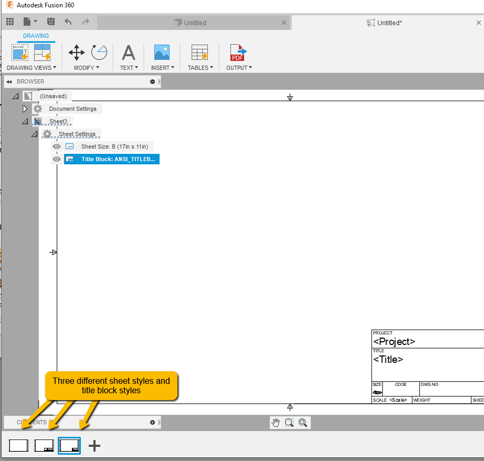The image size is (484, 461).
Task: Select the second sheet thumbnail
Action: pos(44,446)
